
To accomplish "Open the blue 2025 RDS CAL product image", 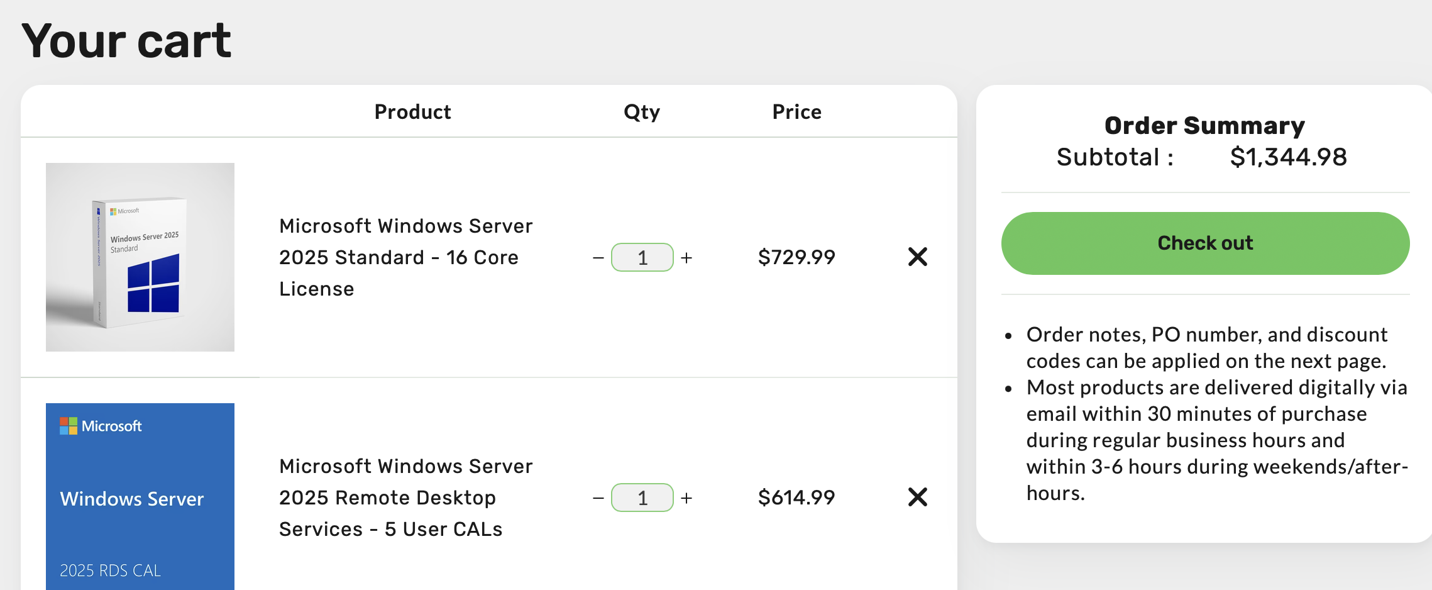I will 140,497.
